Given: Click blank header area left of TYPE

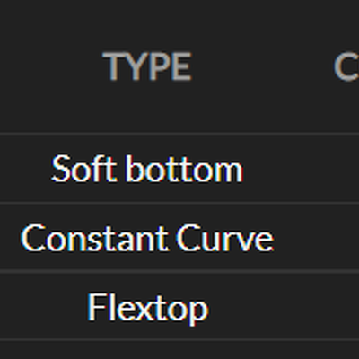Looking at the screenshot, I should [51, 66].
